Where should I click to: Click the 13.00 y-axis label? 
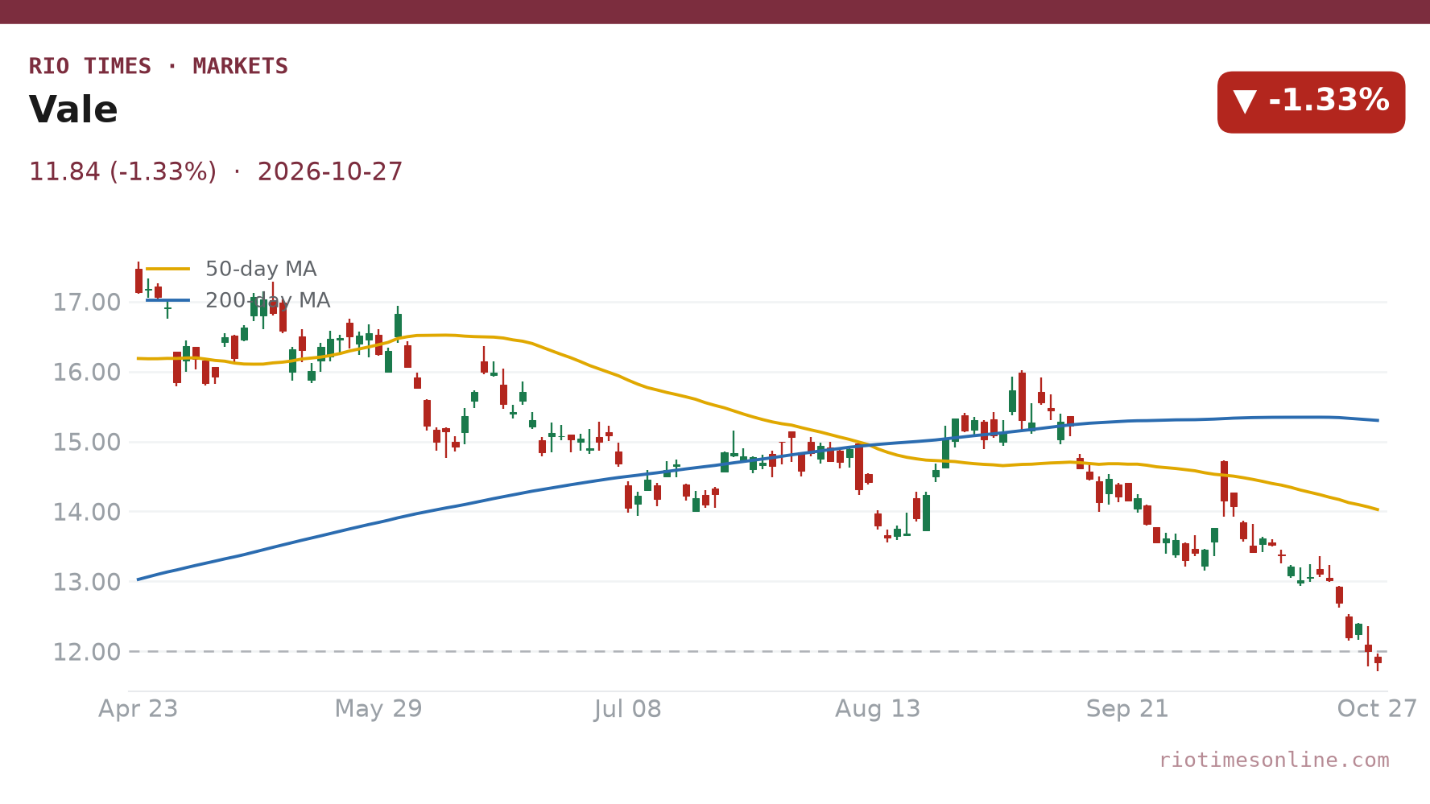87,582
